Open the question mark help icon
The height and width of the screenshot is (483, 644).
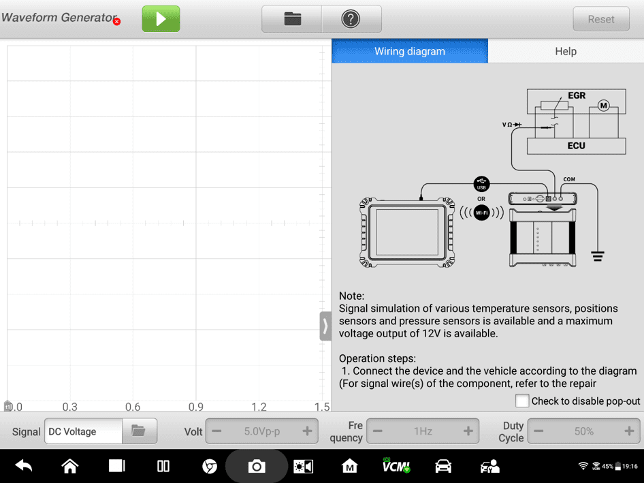click(x=351, y=19)
